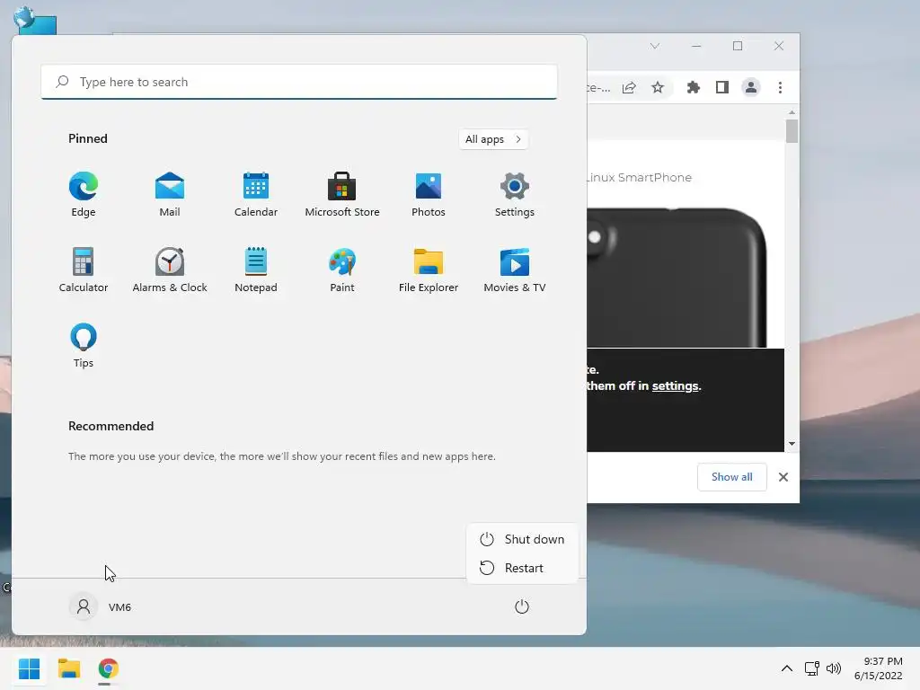The height and width of the screenshot is (690, 920).
Task: Open Settings from the pinned apps
Action: click(x=515, y=194)
